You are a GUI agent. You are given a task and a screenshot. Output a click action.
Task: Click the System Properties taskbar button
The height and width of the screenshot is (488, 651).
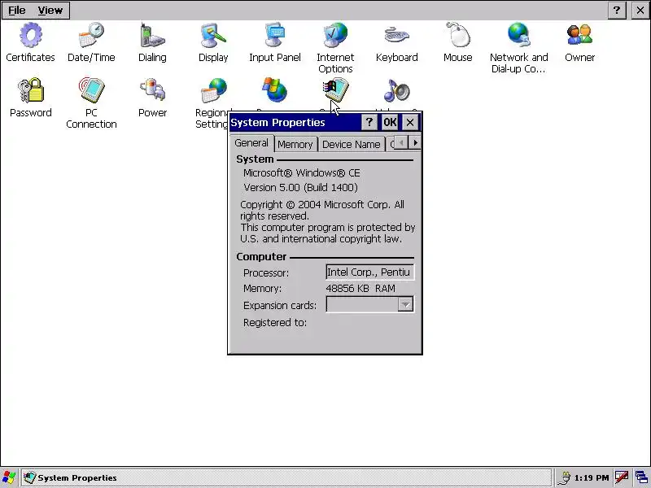click(x=286, y=477)
